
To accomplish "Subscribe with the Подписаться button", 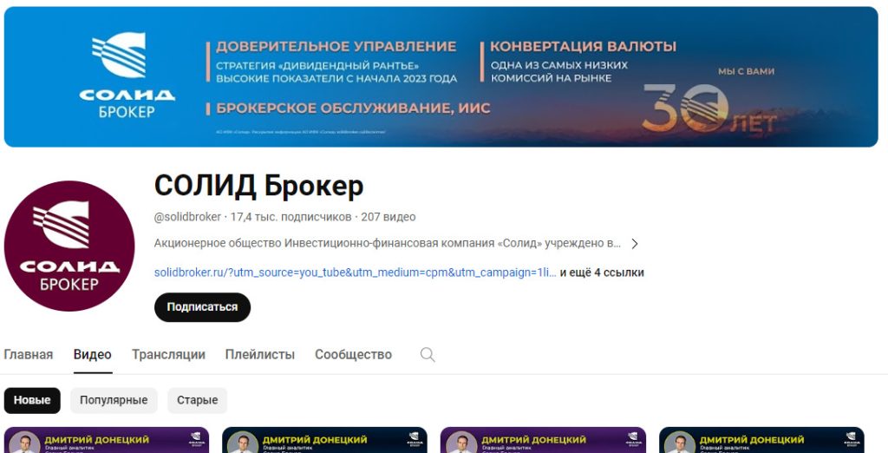I will coord(202,307).
